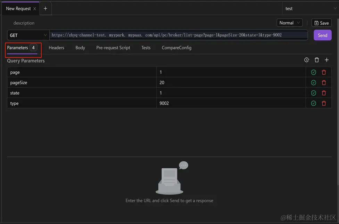Click the request URL input field
The image size is (339, 224).
point(179,35)
